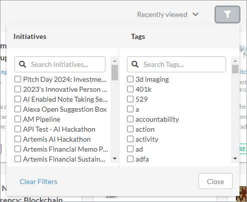Click the 'Artemis AI Hackathon' label text
247x202 pixels.
pos(57,139)
